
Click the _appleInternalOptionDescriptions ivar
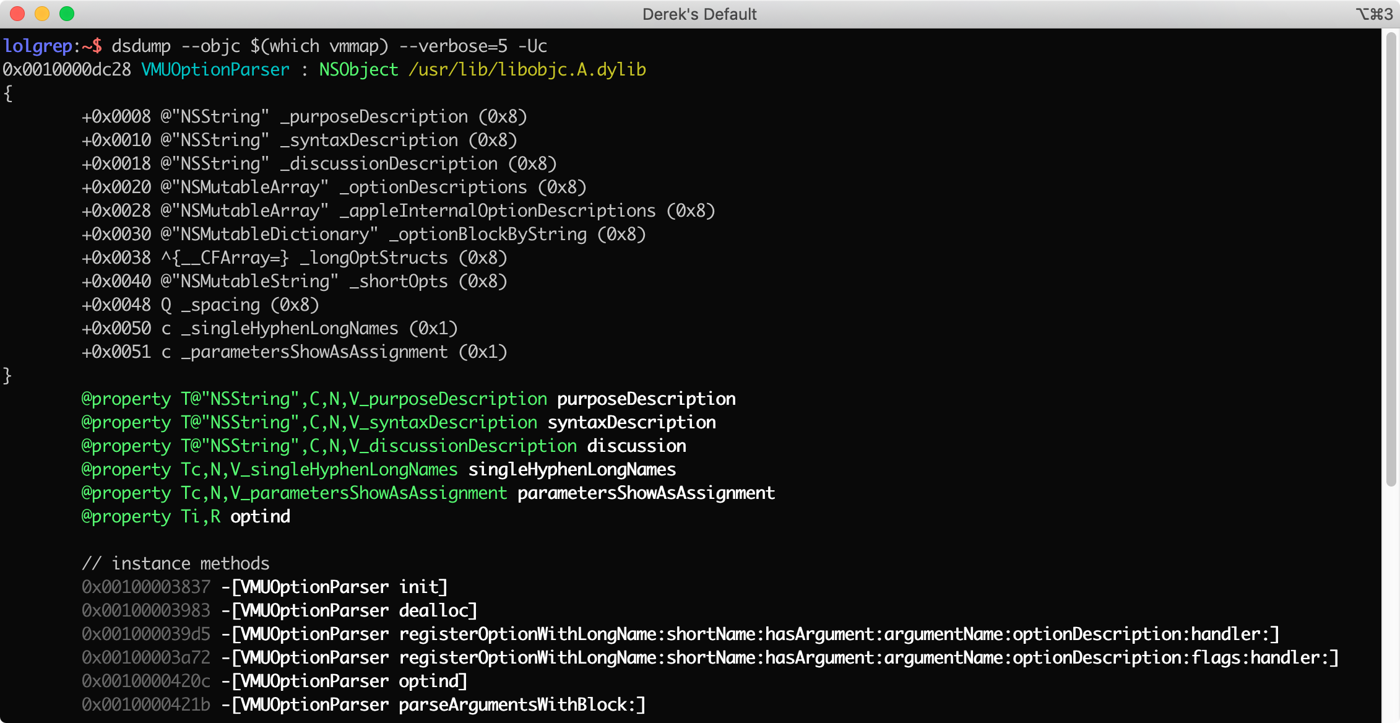pyautogui.click(x=497, y=211)
